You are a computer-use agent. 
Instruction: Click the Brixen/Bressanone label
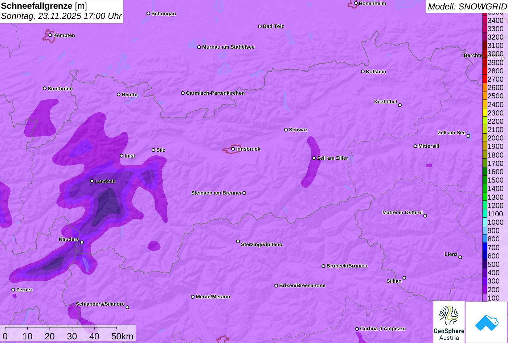pos(302,285)
